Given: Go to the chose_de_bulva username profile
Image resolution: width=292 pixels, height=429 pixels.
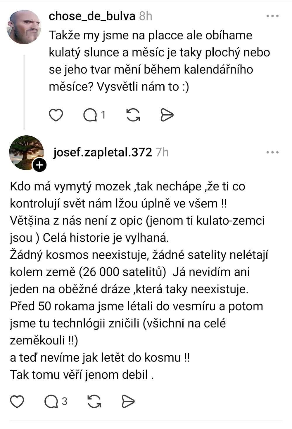Looking at the screenshot, I should click(92, 16).
